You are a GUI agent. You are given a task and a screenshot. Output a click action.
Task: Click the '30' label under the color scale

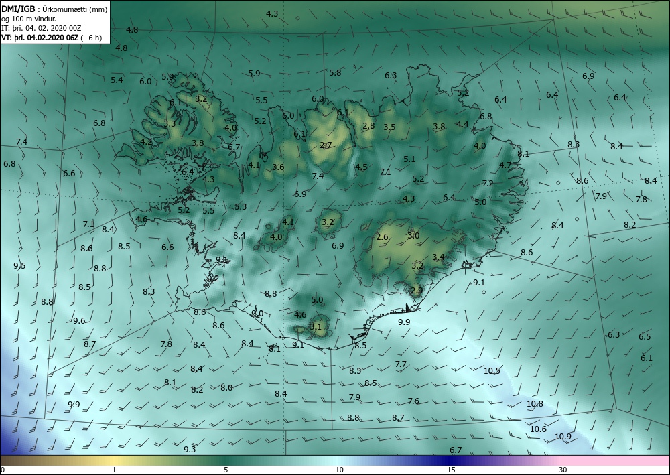(x=563, y=470)
